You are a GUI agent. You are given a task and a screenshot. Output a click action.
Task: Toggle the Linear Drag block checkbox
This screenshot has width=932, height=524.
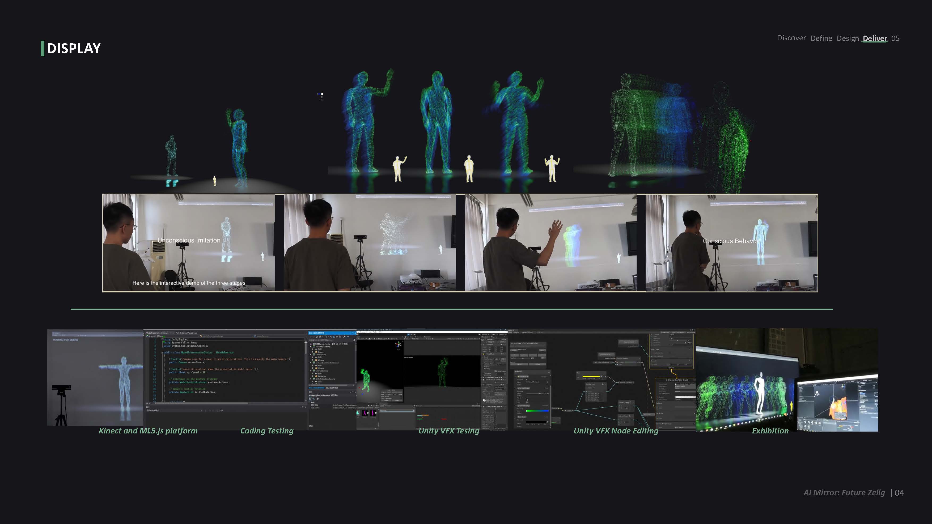(690, 349)
